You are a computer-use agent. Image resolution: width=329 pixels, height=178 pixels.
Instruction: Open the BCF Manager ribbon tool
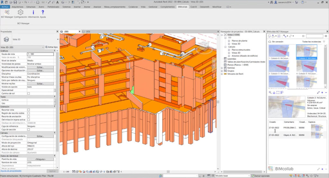tap(7, 13)
